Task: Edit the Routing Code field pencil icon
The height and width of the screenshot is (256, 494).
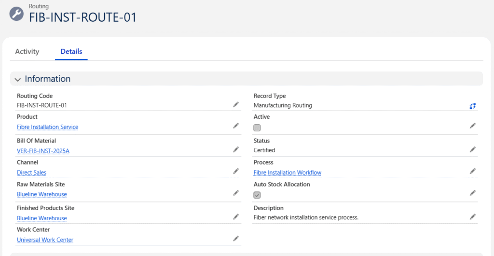Action: pyautogui.click(x=236, y=104)
